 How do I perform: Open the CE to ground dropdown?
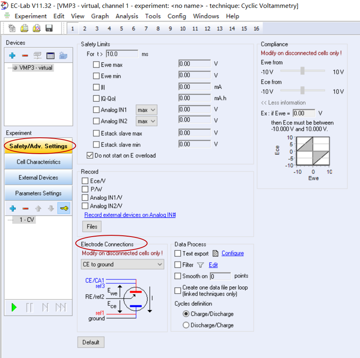(x=123, y=264)
